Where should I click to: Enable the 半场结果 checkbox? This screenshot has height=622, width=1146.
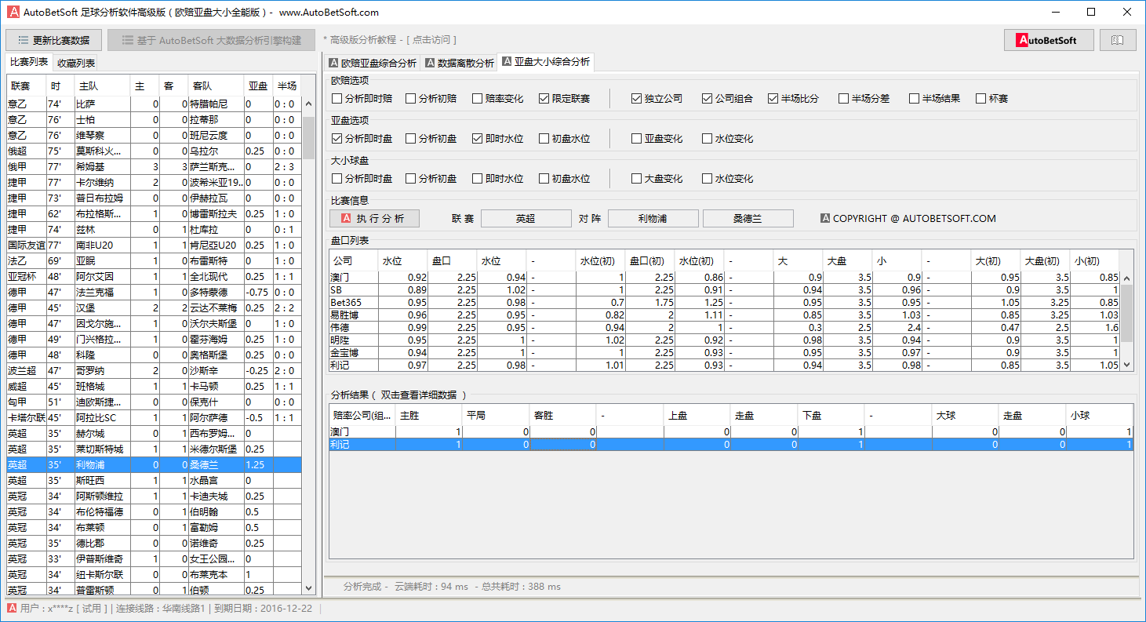pos(935,99)
